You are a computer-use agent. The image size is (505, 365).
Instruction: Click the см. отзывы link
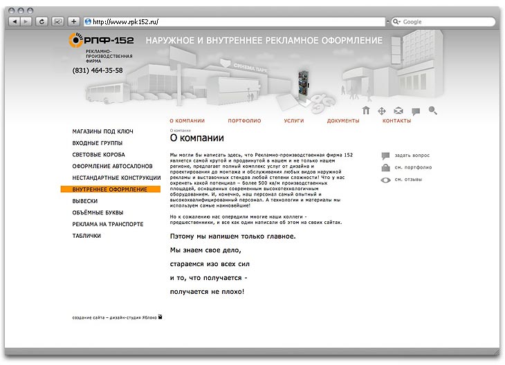click(x=408, y=180)
